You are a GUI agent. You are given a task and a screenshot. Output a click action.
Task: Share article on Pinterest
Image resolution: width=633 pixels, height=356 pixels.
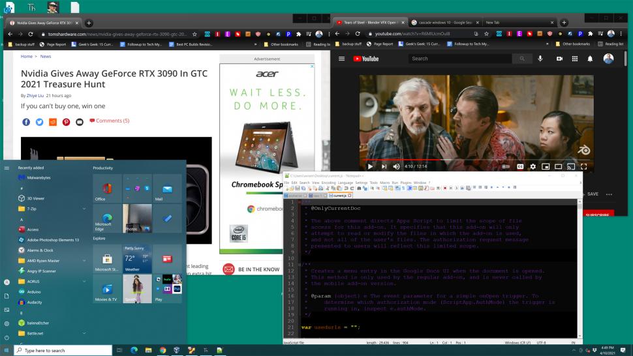(66, 122)
